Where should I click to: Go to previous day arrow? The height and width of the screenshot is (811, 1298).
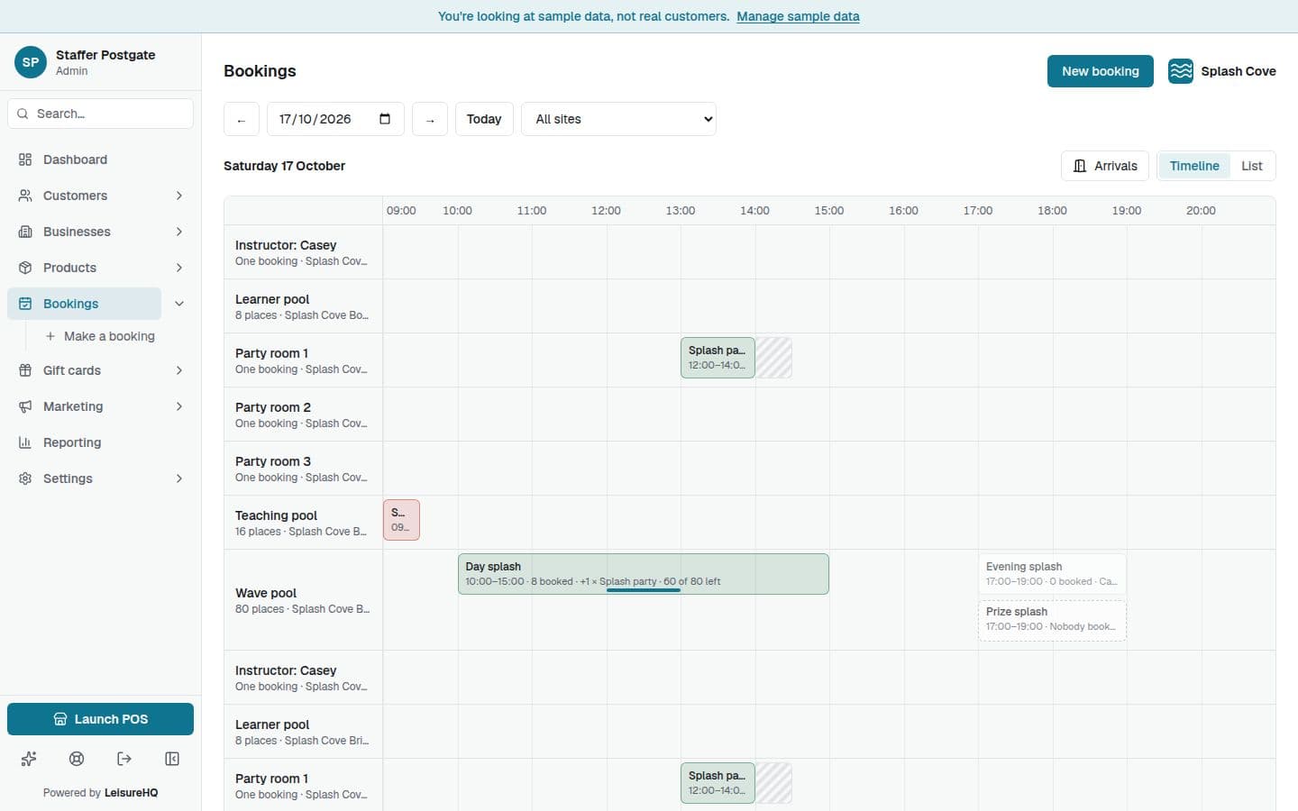point(242,119)
